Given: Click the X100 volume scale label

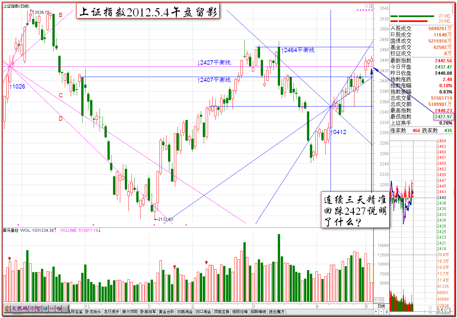Looking at the screenshot, I should (379, 300).
